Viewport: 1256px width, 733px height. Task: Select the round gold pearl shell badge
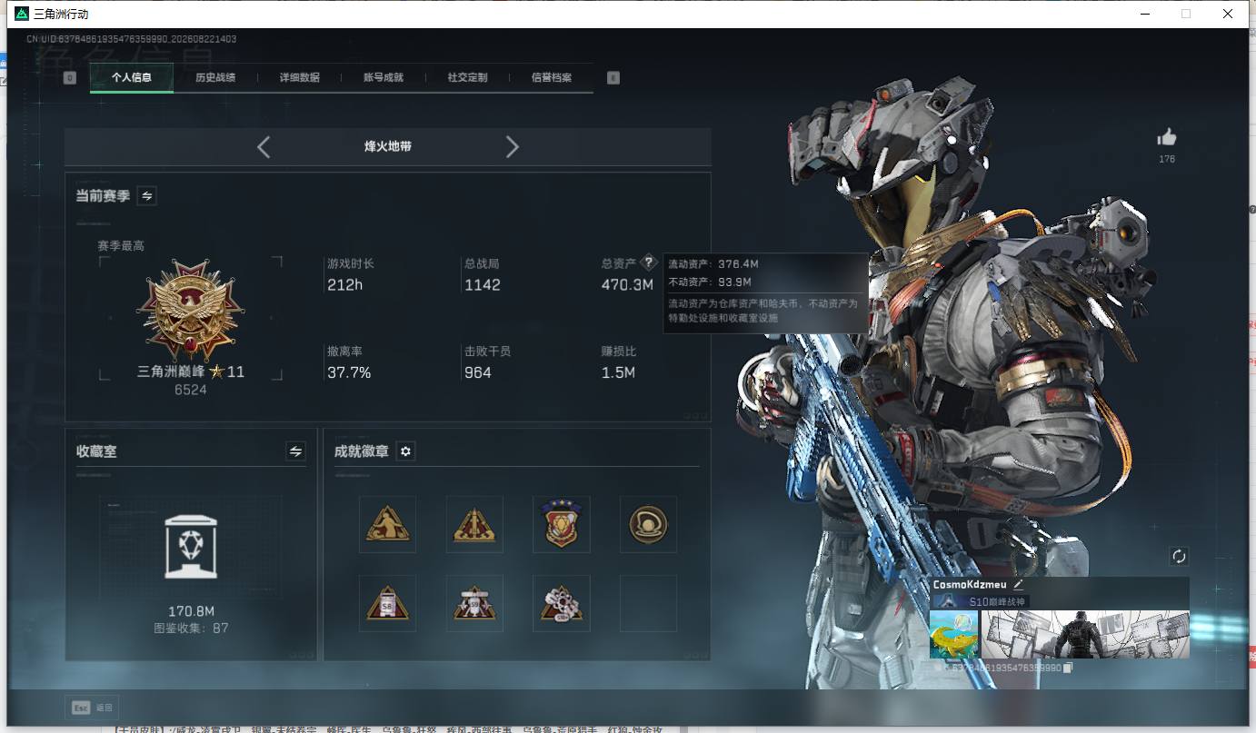pos(648,524)
